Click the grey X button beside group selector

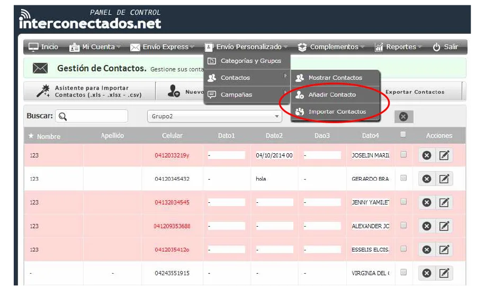tap(403, 117)
